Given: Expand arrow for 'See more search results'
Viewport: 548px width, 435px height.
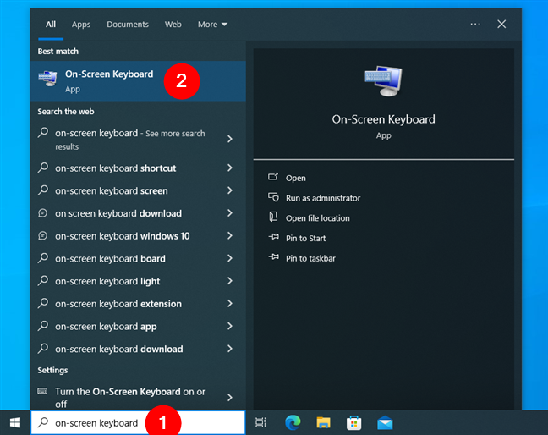Looking at the screenshot, I should 230,139.
